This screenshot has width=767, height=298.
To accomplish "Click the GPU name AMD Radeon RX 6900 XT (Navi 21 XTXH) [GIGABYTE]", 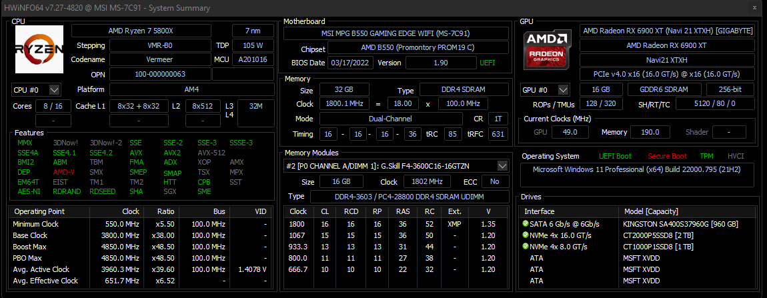I will coord(667,31).
